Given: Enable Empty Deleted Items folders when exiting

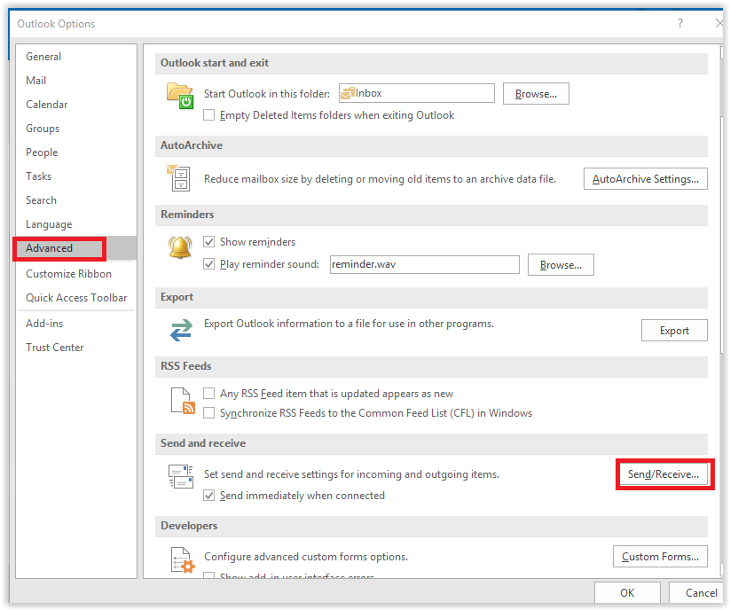Looking at the screenshot, I should 209,115.
